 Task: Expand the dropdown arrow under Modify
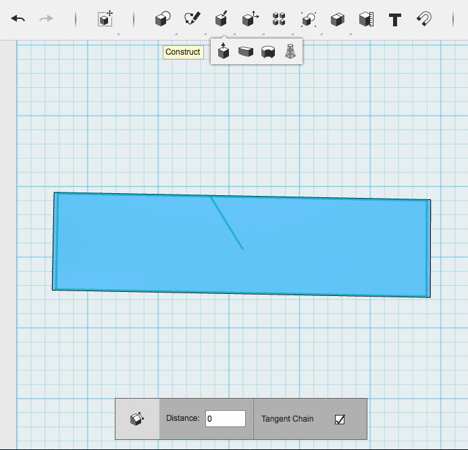click(263, 34)
